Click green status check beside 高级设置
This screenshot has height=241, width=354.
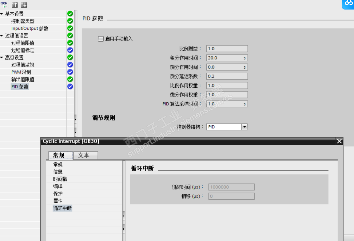(x=70, y=57)
